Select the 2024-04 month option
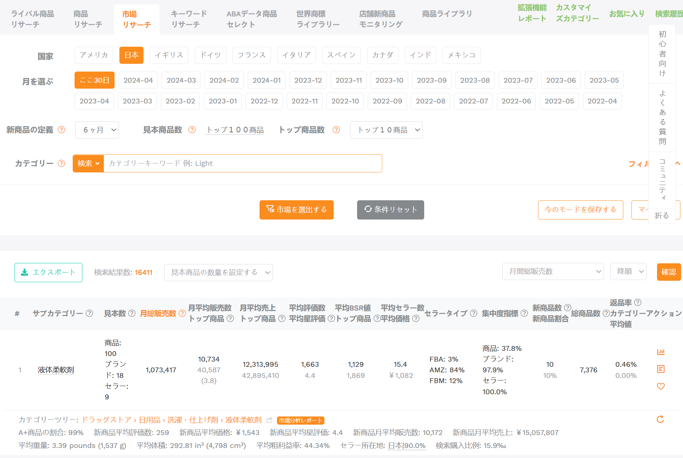The width and height of the screenshot is (683, 458). (138, 80)
